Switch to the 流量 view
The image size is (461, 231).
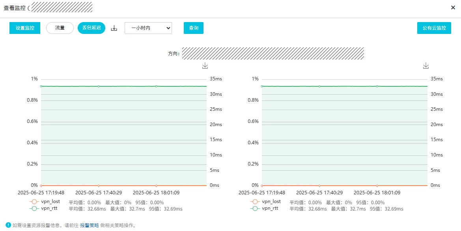(60, 28)
